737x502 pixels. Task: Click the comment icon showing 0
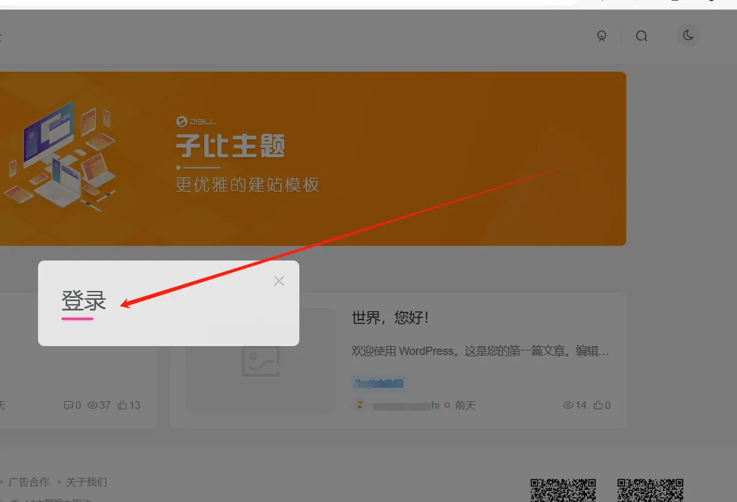[68, 405]
